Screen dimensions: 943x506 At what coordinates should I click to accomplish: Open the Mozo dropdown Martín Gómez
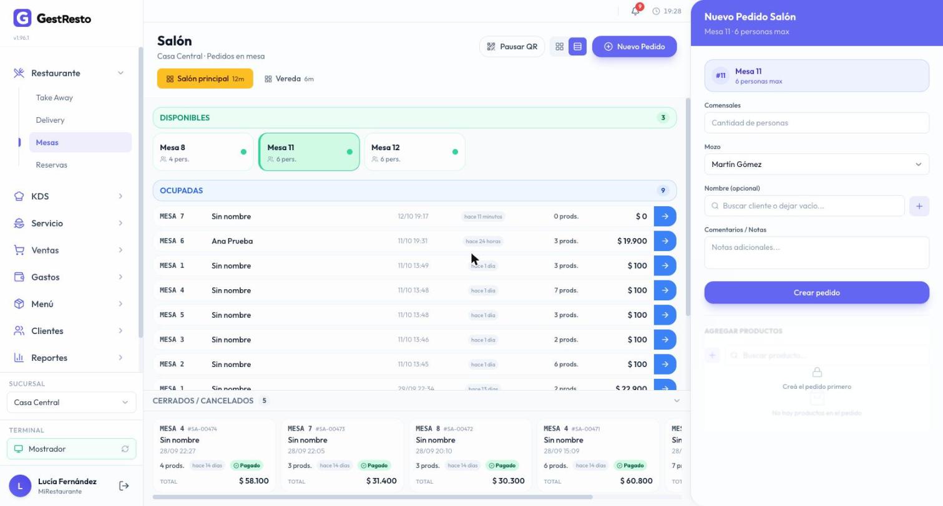pos(816,165)
